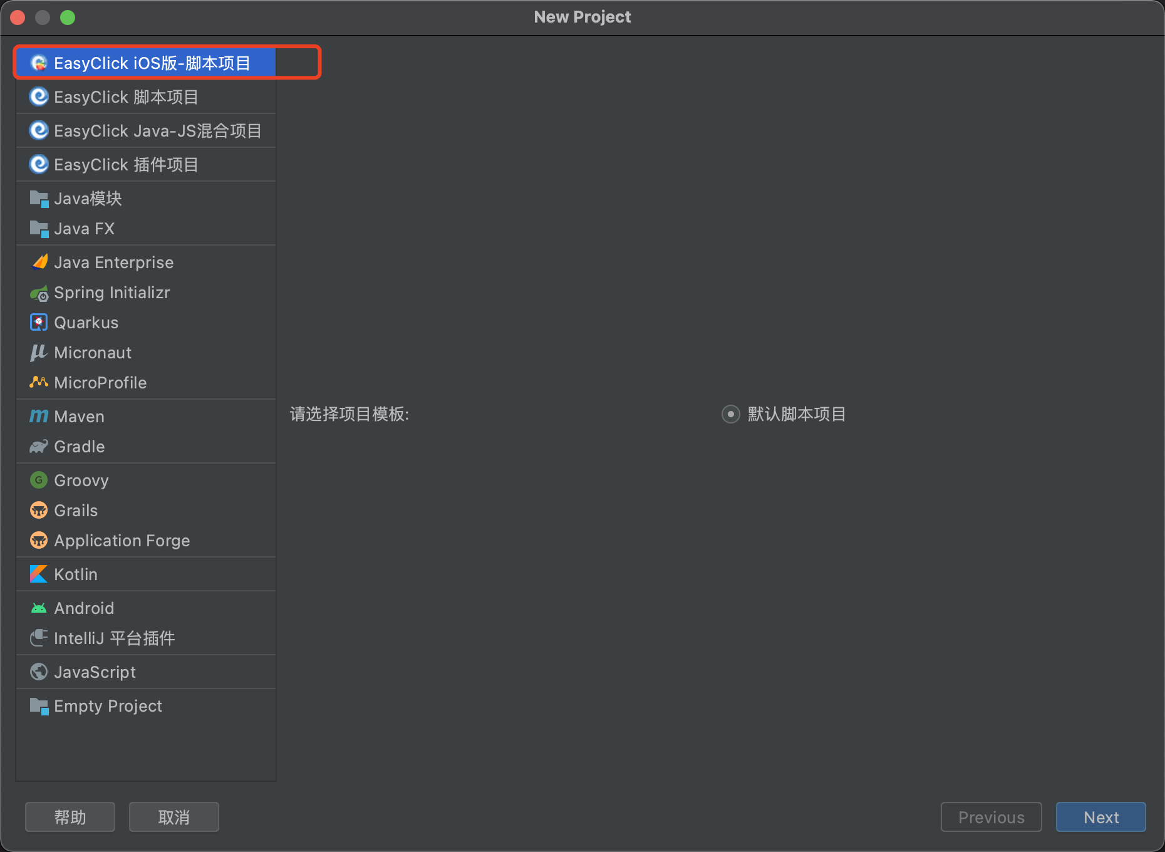
Task: Click the Empty Project folder icon
Action: [39, 706]
